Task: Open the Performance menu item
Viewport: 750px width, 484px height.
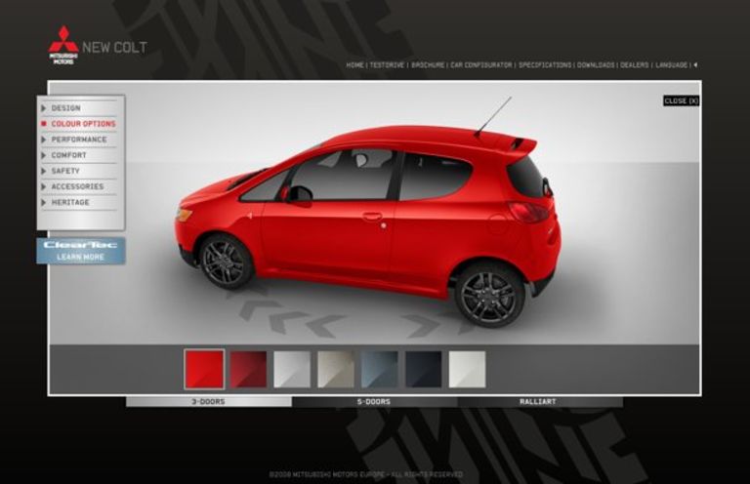Action: click(x=79, y=140)
